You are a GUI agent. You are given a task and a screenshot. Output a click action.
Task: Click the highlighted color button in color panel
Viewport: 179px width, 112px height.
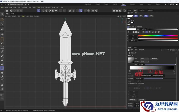[146, 16]
